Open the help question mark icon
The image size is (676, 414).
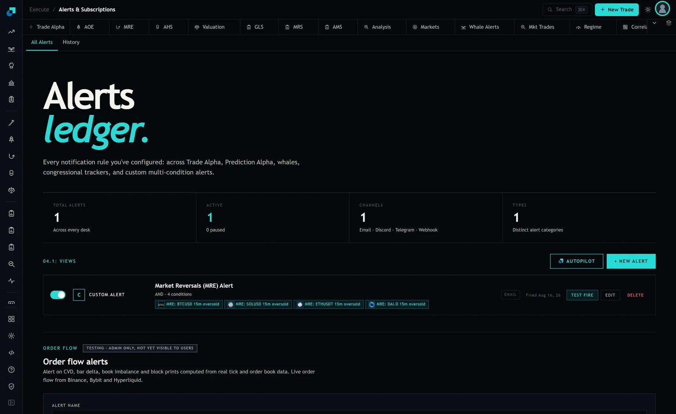pyautogui.click(x=11, y=370)
